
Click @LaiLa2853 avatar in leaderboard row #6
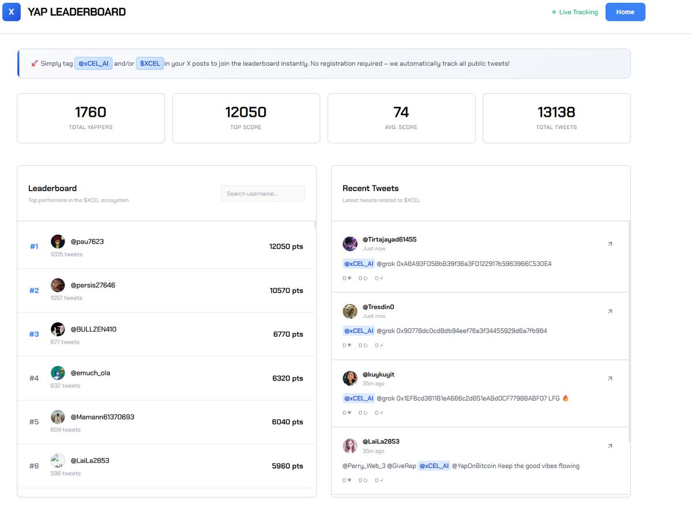pyautogui.click(x=58, y=461)
